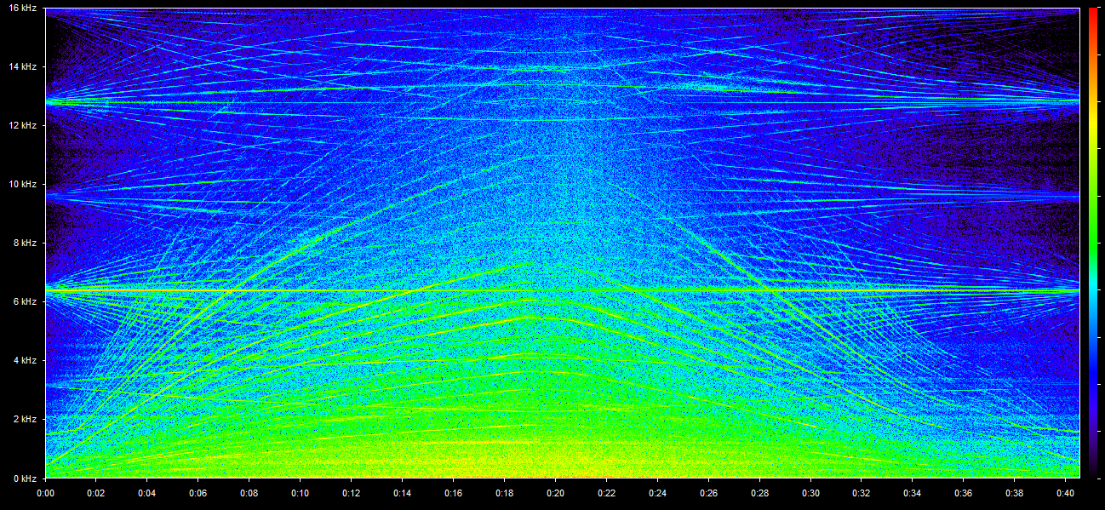Viewport: 1105px width, 510px height.
Task: Select the 0:12 time marker
Action: (352, 493)
